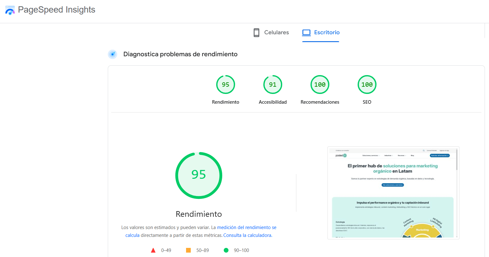Click the mobile phone icon beside Celulares
This screenshot has width=489, height=257.
click(x=256, y=33)
